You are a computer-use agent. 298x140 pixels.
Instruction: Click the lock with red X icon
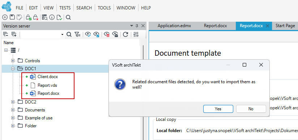point(36,17)
